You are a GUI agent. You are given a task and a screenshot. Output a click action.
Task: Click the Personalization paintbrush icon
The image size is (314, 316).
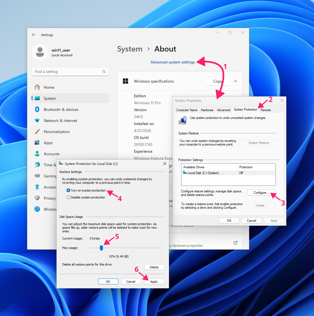click(37, 132)
